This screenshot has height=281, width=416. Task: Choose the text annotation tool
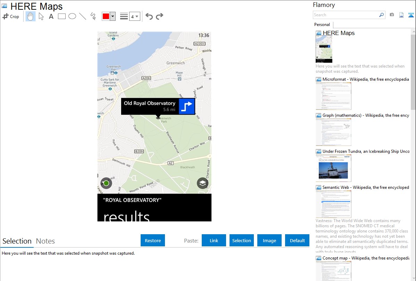point(51,16)
